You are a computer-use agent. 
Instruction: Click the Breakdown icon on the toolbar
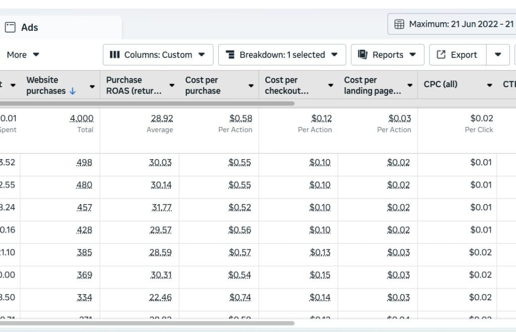tap(230, 54)
